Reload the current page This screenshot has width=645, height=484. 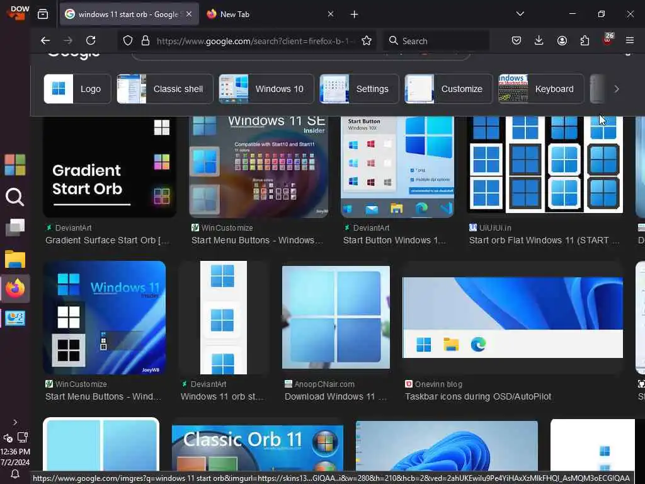click(x=91, y=40)
